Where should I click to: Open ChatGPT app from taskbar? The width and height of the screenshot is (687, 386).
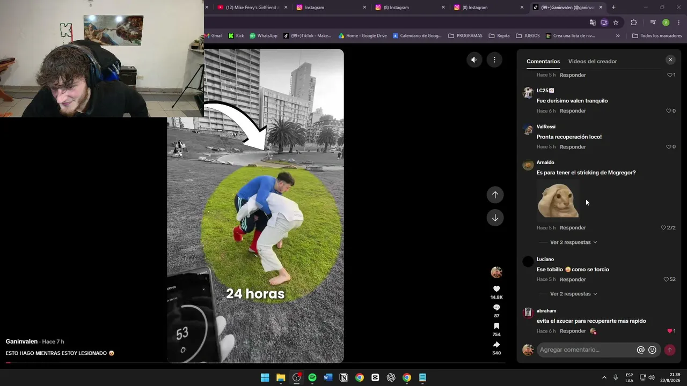coord(391,377)
